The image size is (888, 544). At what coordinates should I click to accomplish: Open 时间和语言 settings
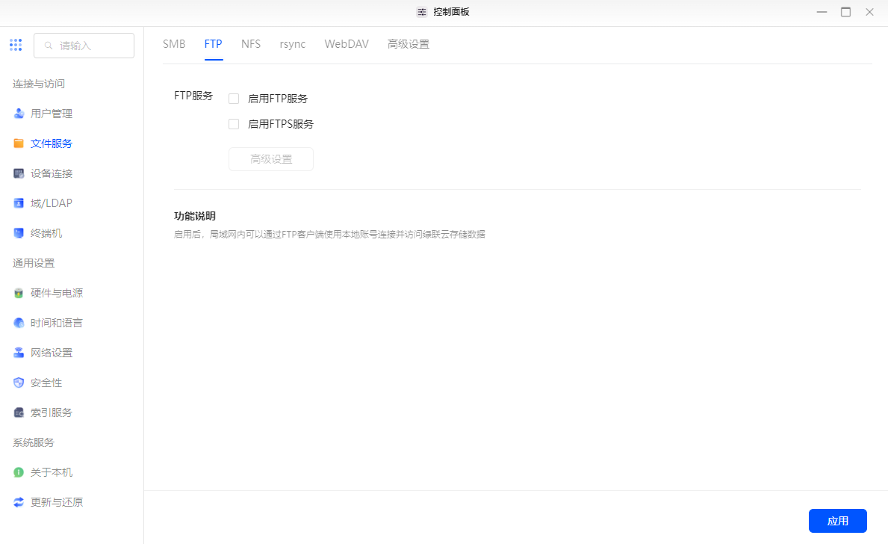coord(57,323)
